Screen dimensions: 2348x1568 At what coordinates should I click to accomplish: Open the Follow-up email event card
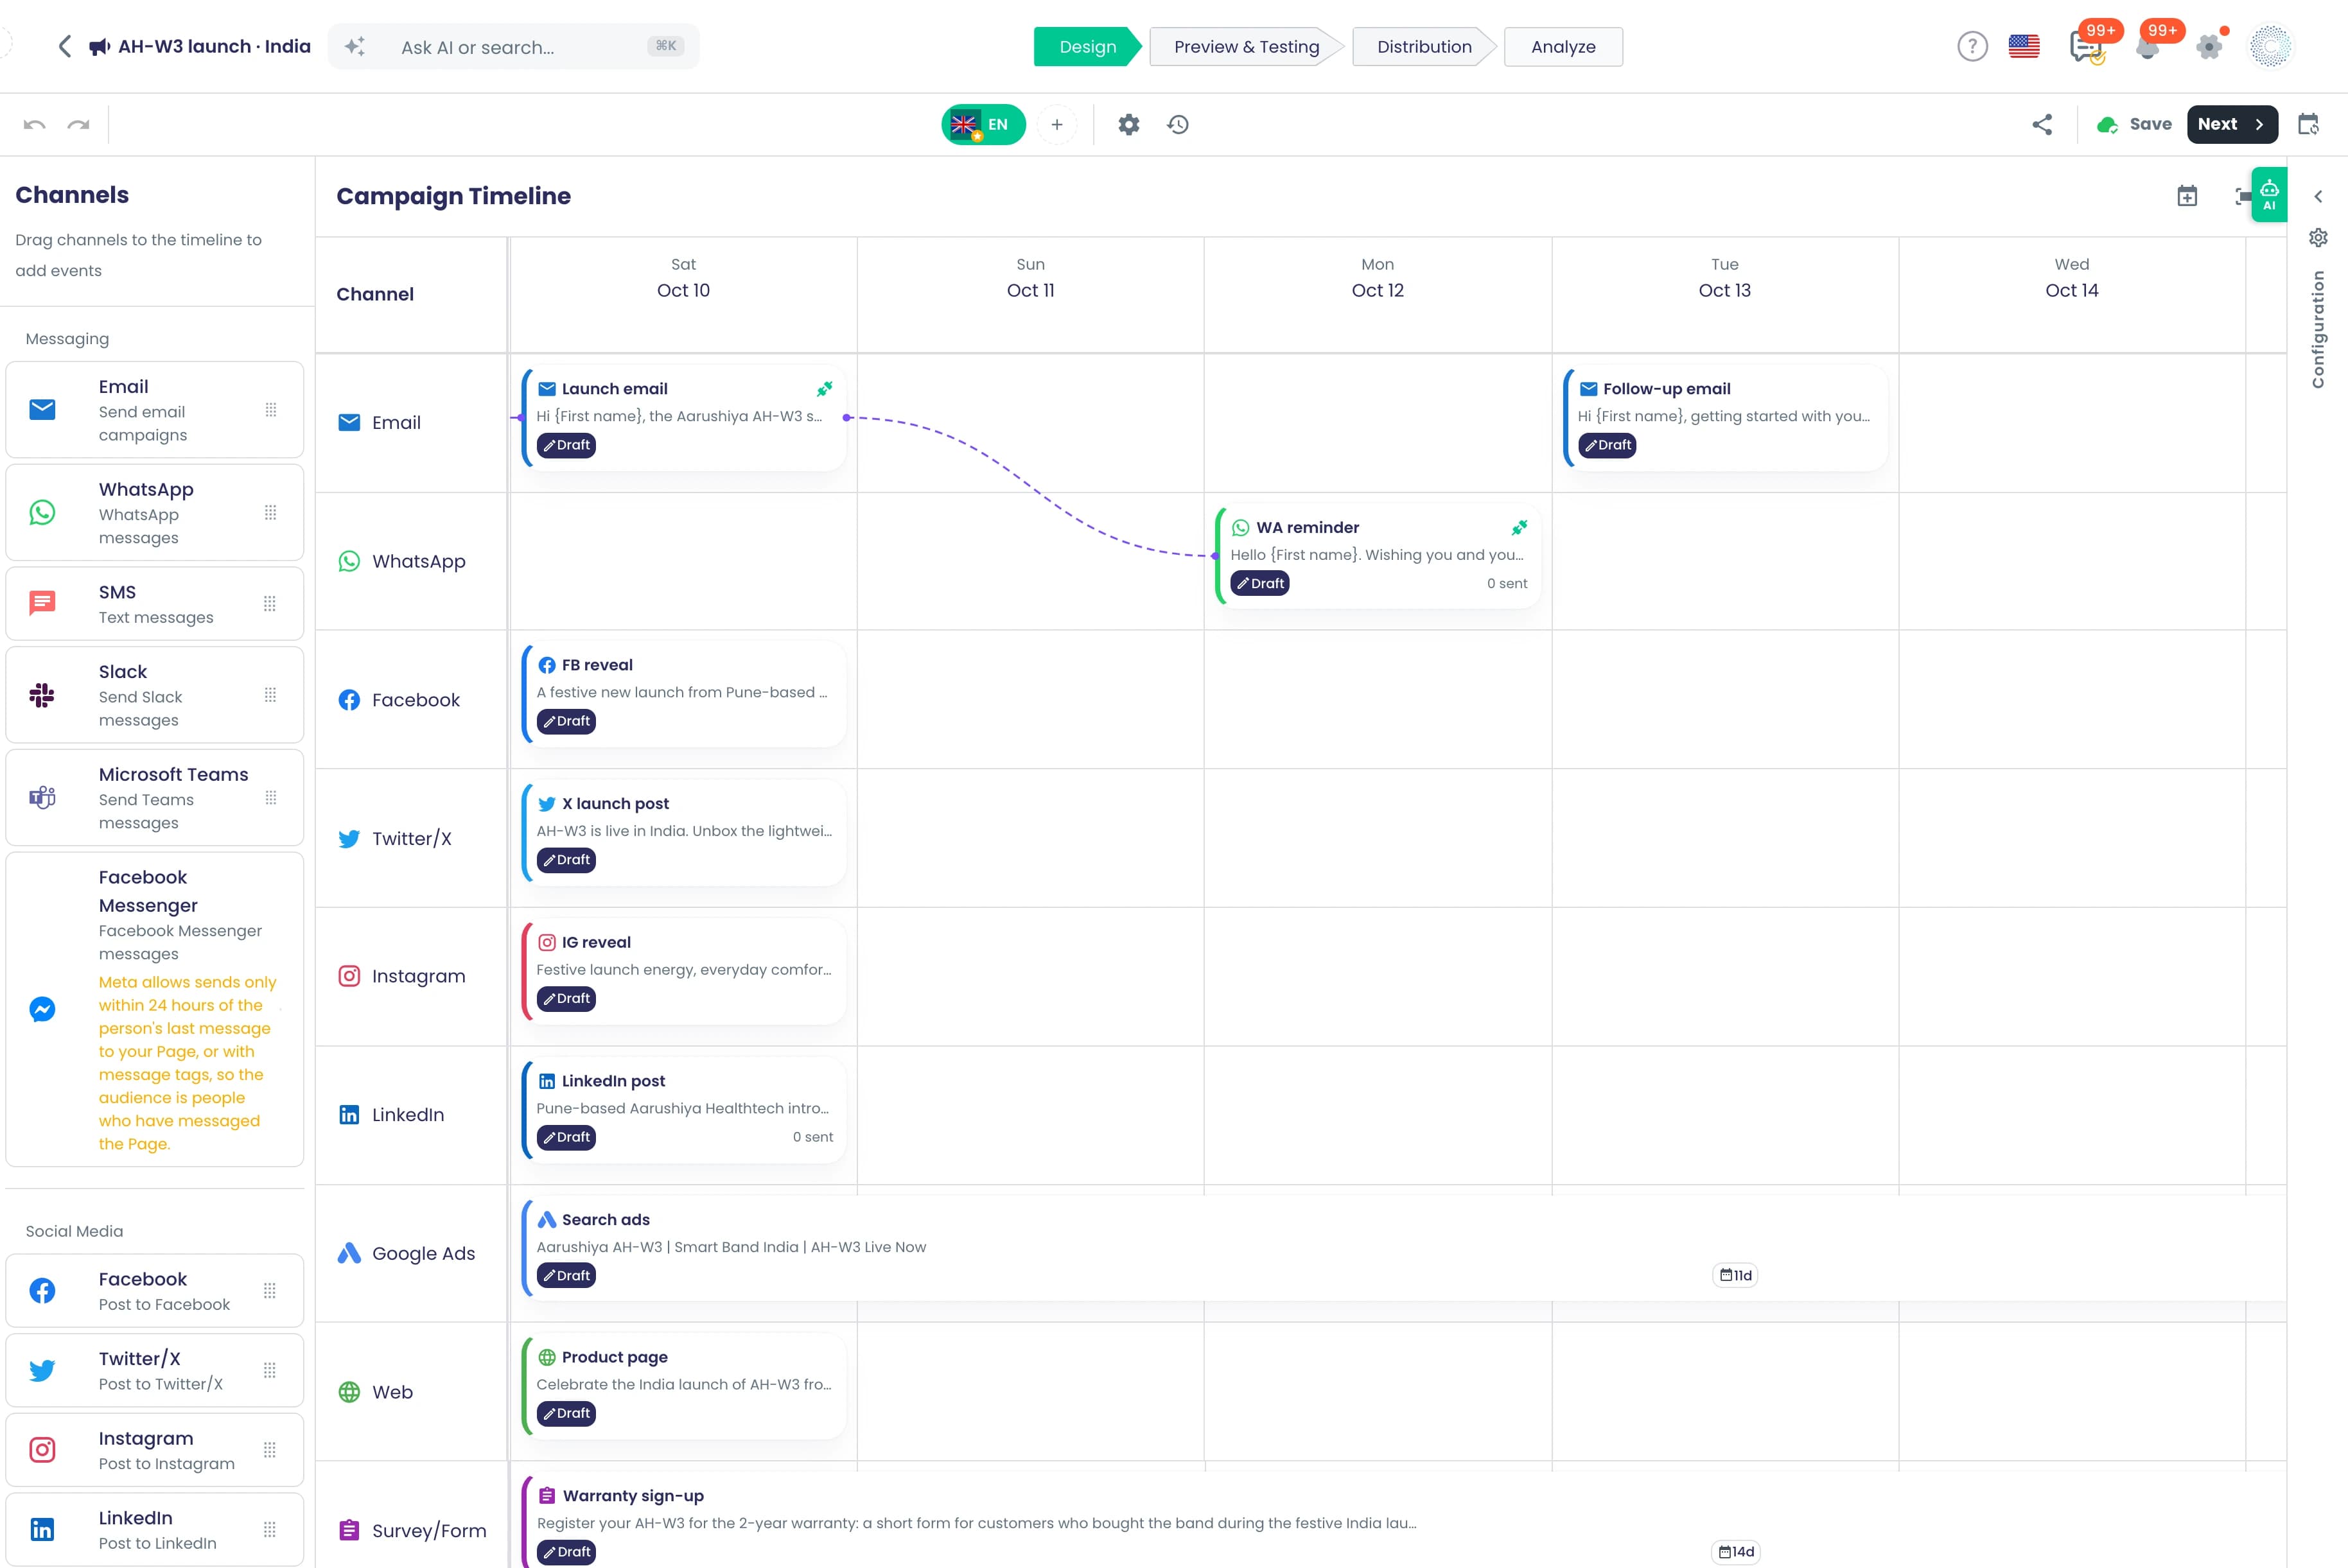click(1725, 417)
